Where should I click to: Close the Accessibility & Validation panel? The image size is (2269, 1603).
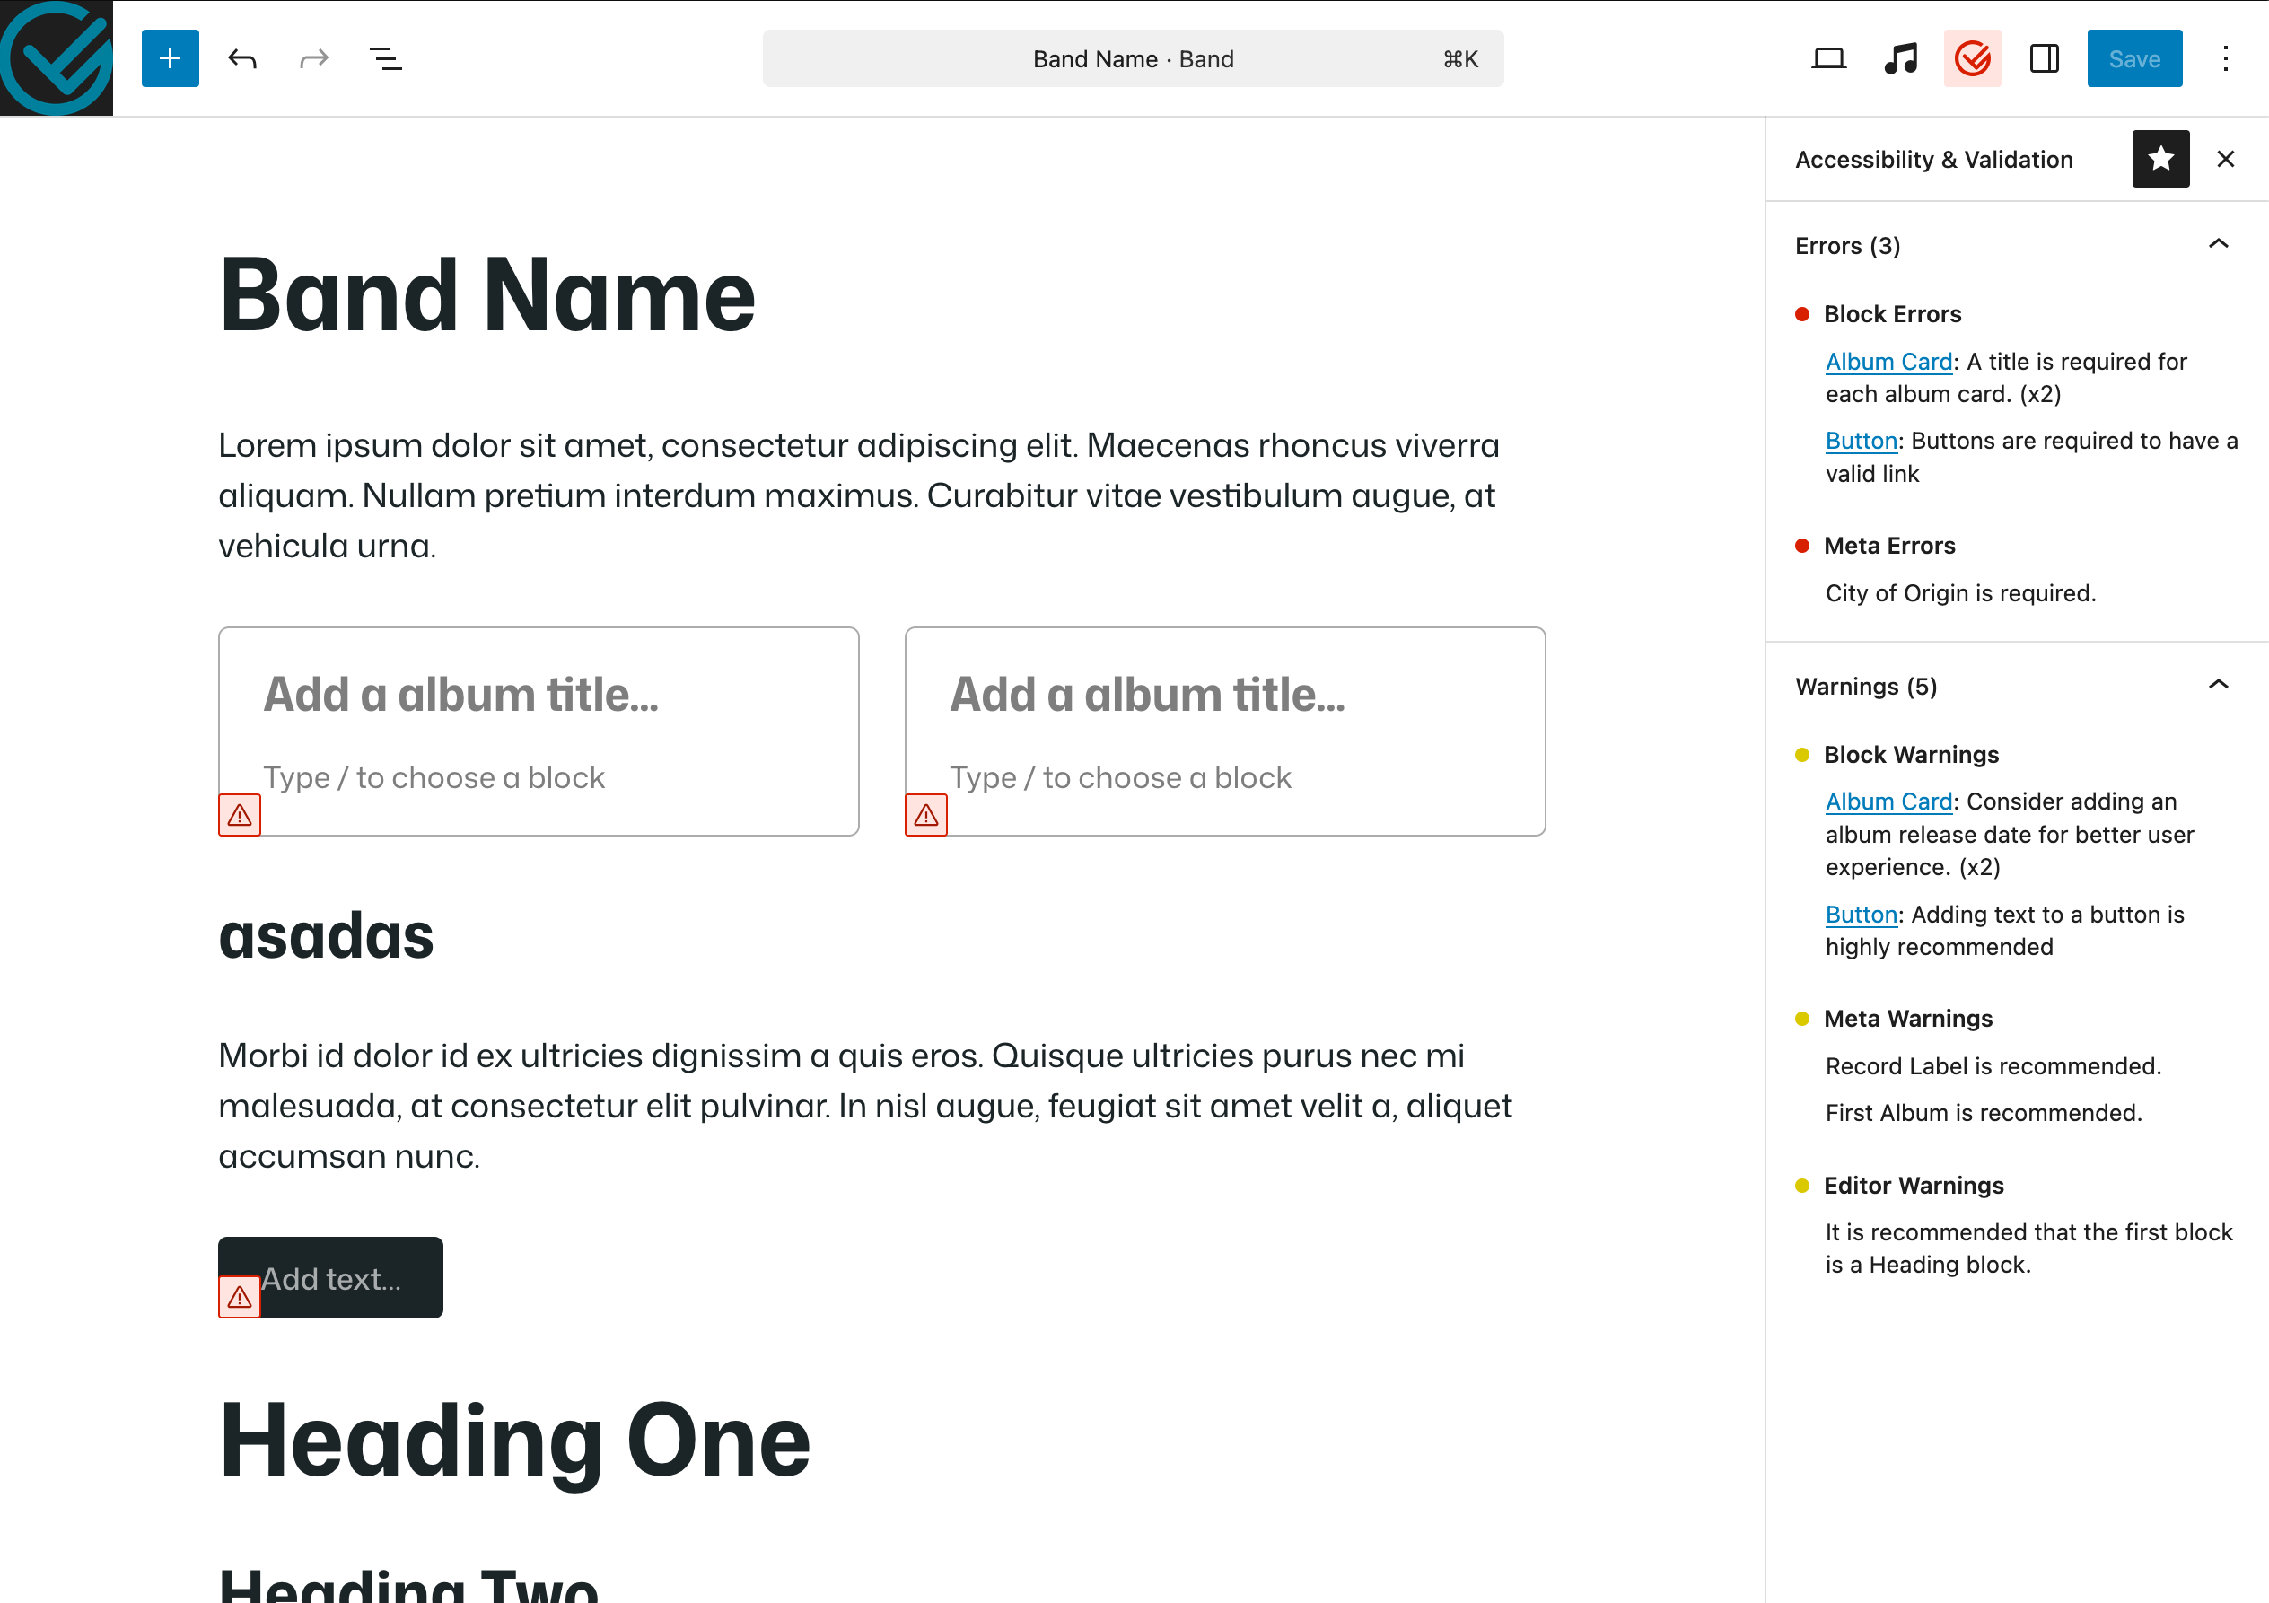(x=2226, y=159)
